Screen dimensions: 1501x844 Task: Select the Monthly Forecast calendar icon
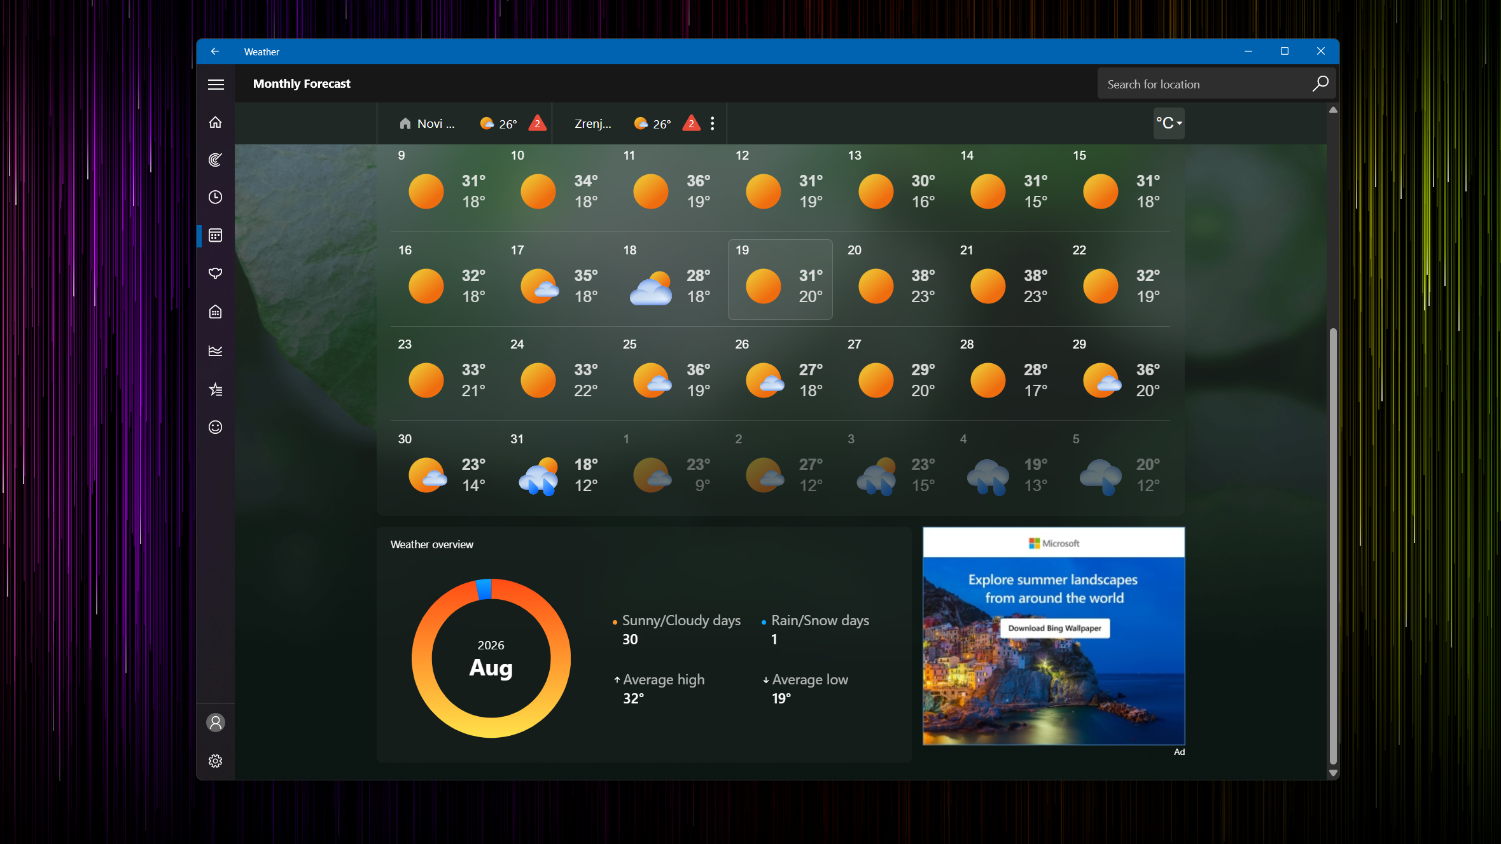(216, 235)
